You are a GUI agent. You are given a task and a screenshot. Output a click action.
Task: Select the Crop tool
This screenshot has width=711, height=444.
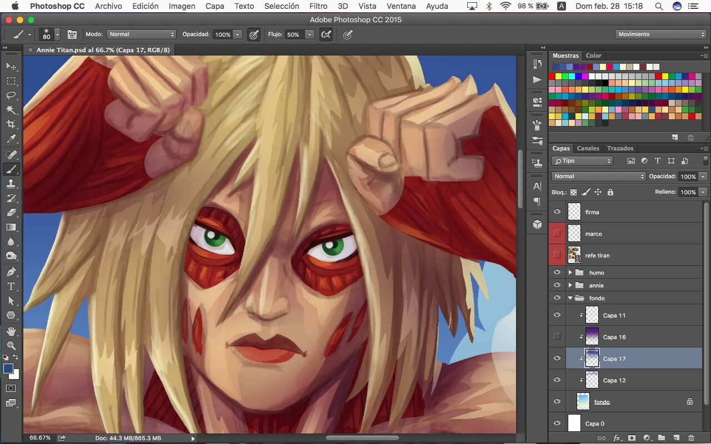11,124
